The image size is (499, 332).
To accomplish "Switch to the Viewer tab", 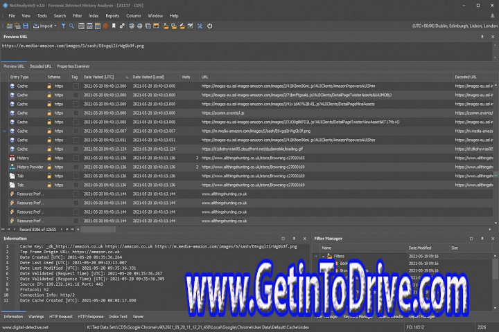I will (x=138, y=317).
